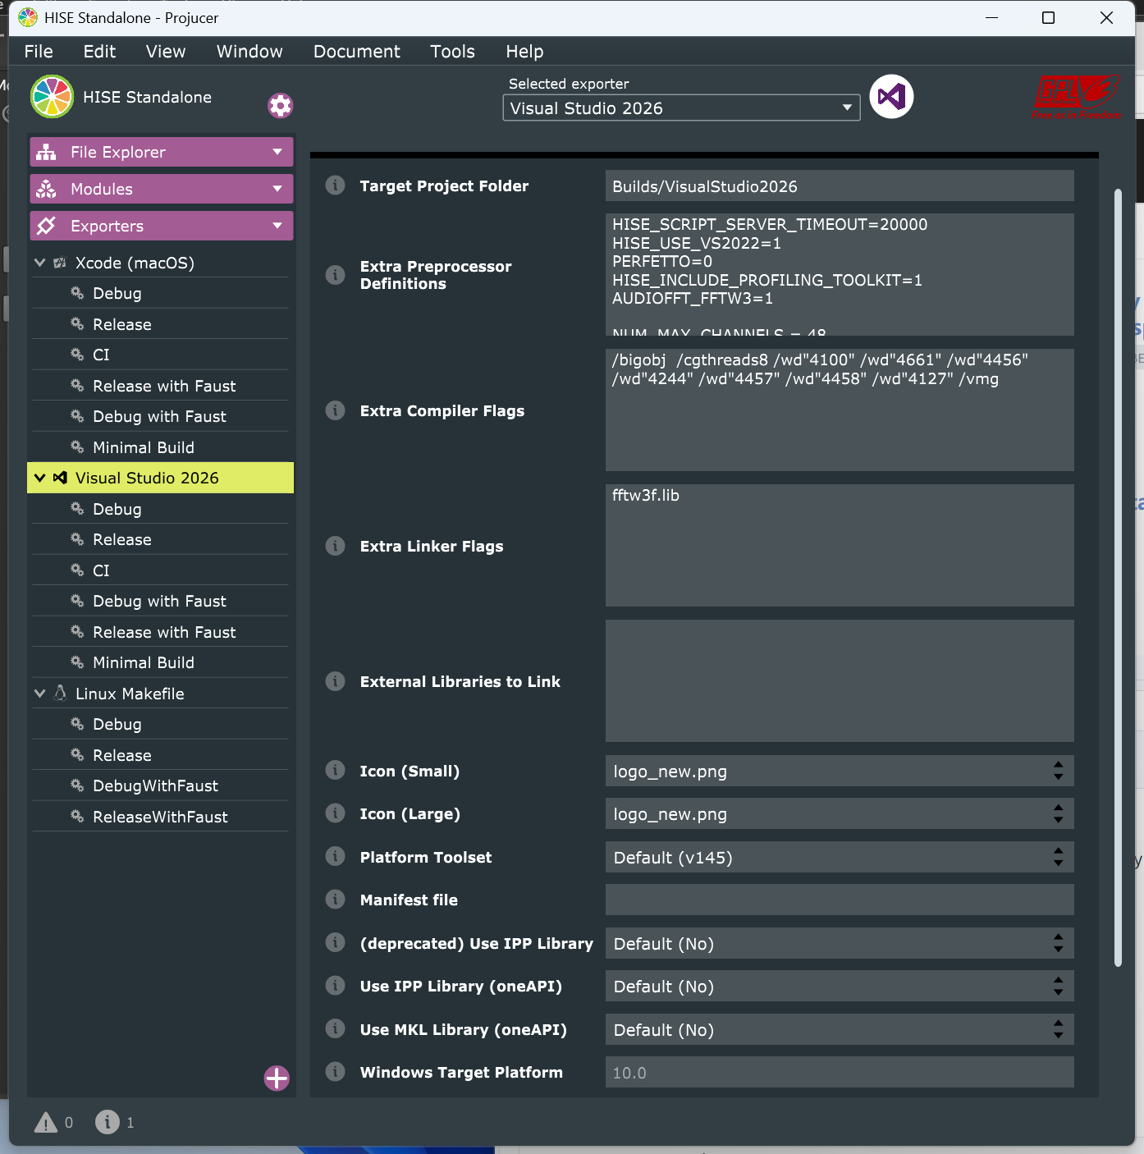This screenshot has width=1144, height=1154.
Task: Click the Visual Studio logo icon
Action: [891, 97]
